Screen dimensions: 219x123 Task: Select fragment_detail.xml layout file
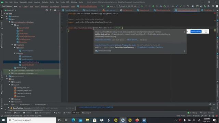click(24, 91)
